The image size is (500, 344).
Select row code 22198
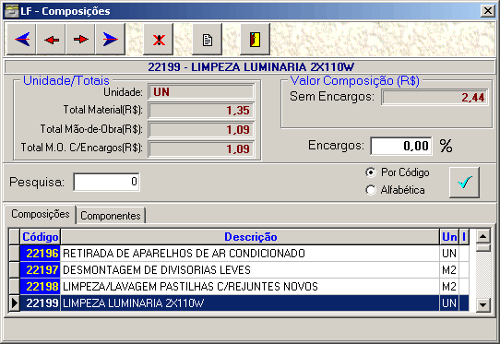tap(41, 287)
